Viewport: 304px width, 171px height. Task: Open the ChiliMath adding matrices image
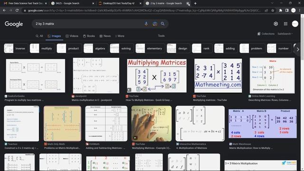tap(106, 123)
